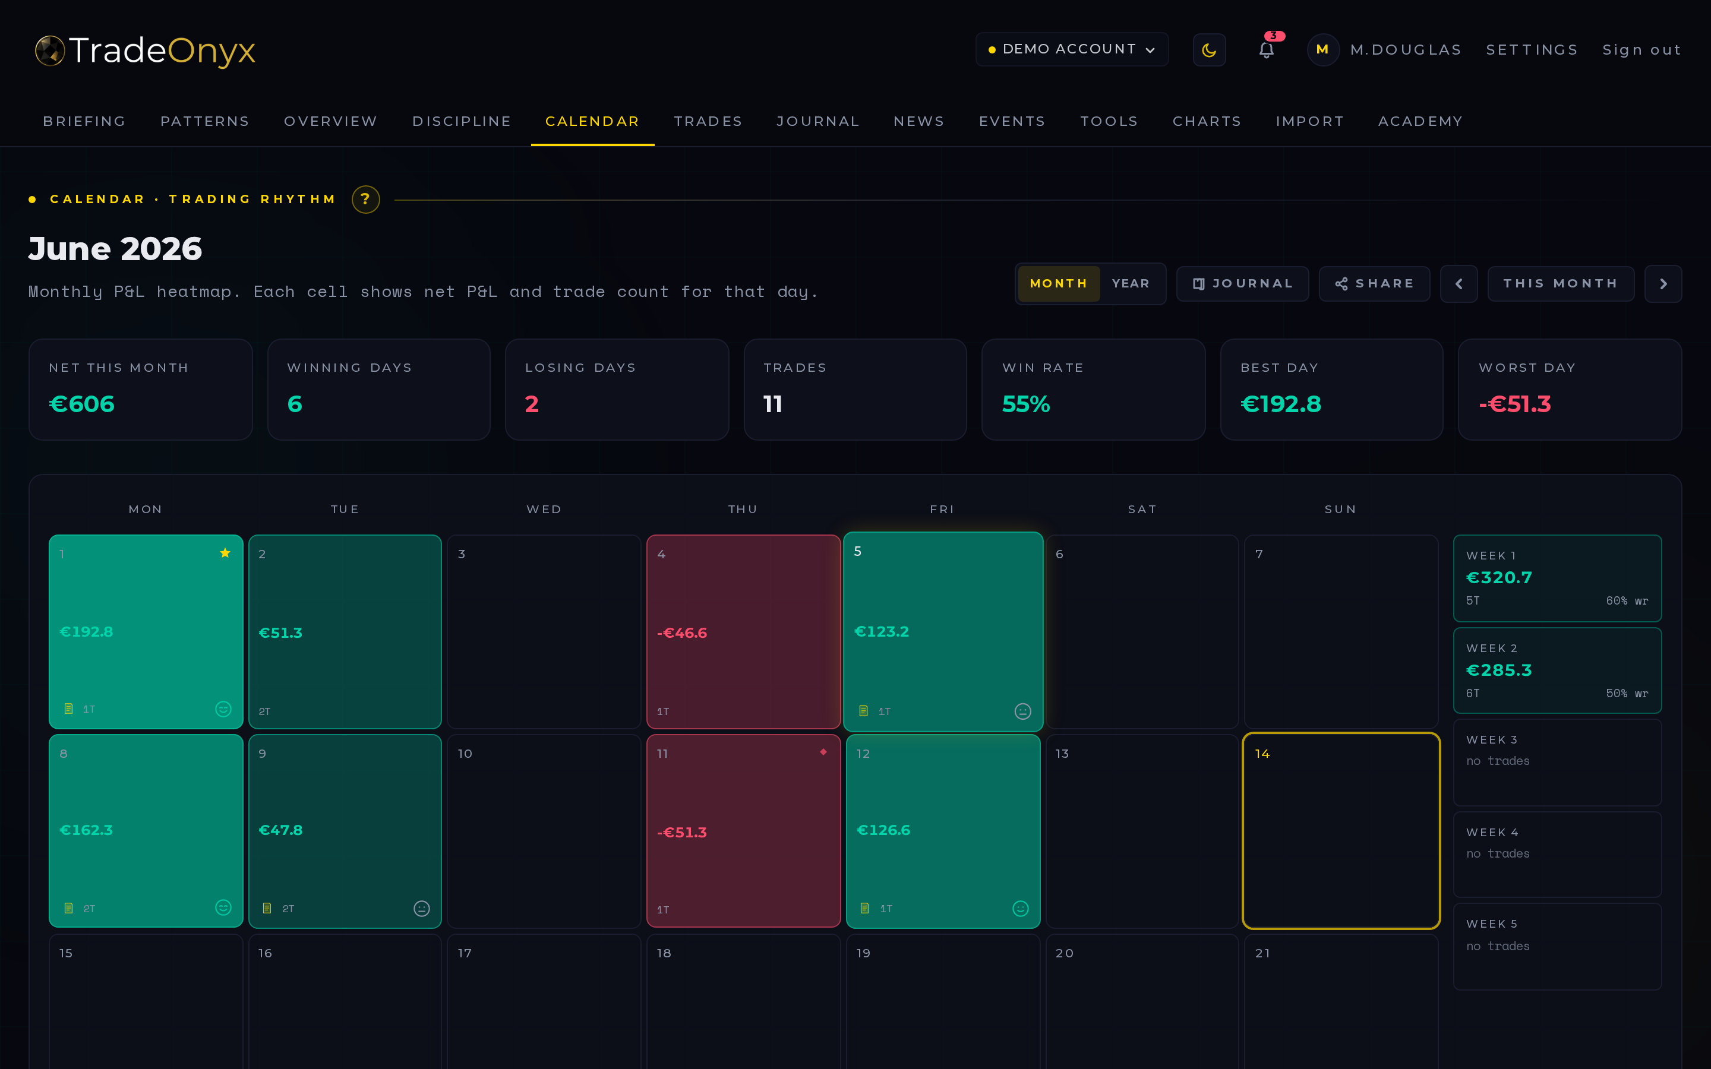Click Sign out
This screenshot has height=1069, width=1711.
click(1641, 50)
